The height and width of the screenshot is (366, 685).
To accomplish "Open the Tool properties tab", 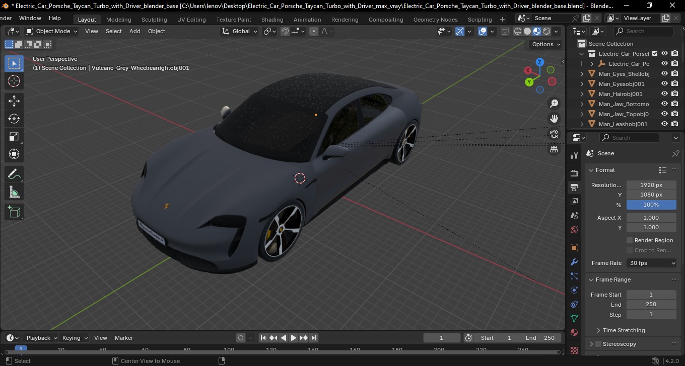I will click(x=574, y=155).
